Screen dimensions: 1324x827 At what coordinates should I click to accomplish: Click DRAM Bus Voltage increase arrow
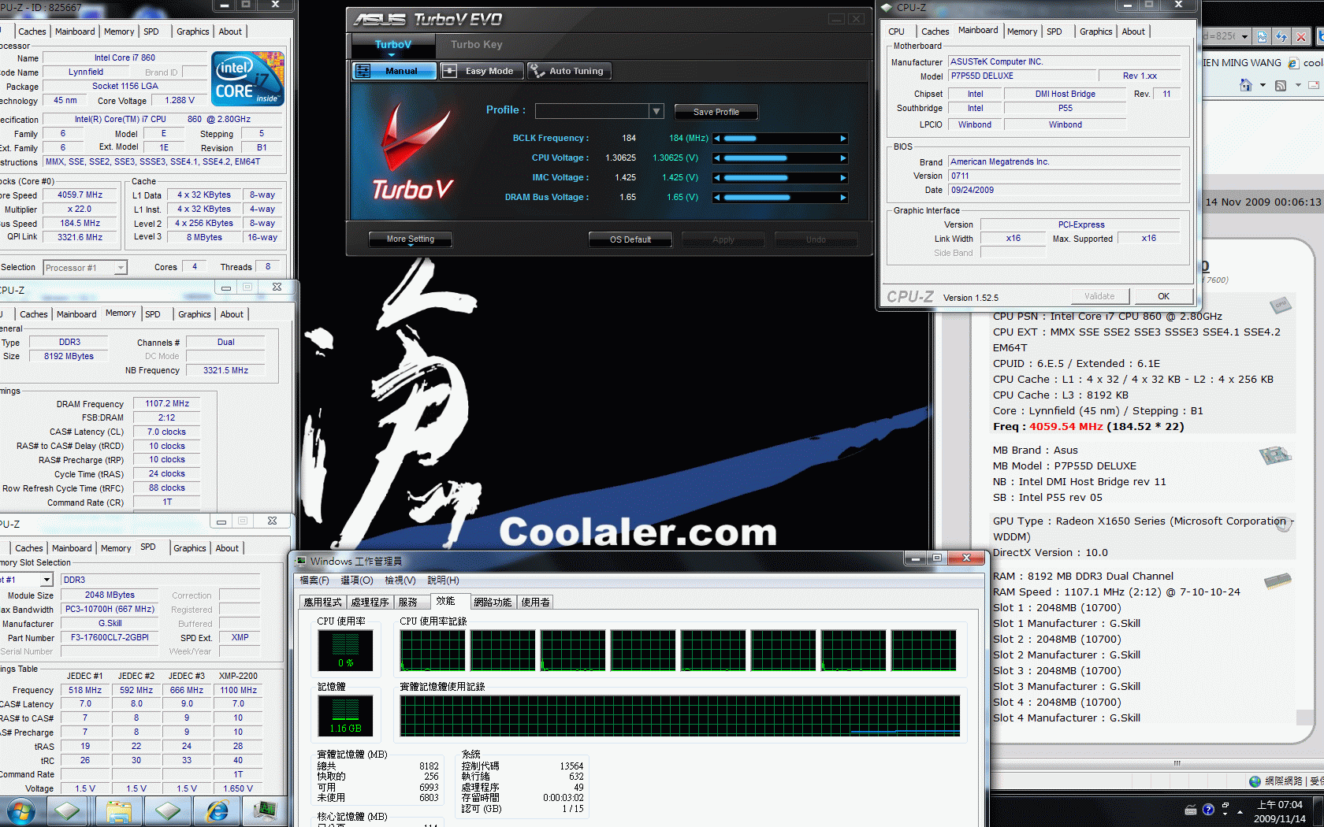(x=843, y=198)
